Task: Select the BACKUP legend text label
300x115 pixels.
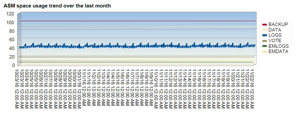Action: click(278, 24)
